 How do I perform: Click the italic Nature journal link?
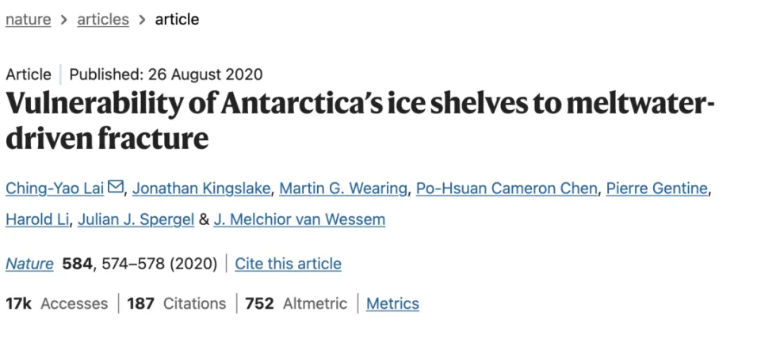[x=29, y=264]
